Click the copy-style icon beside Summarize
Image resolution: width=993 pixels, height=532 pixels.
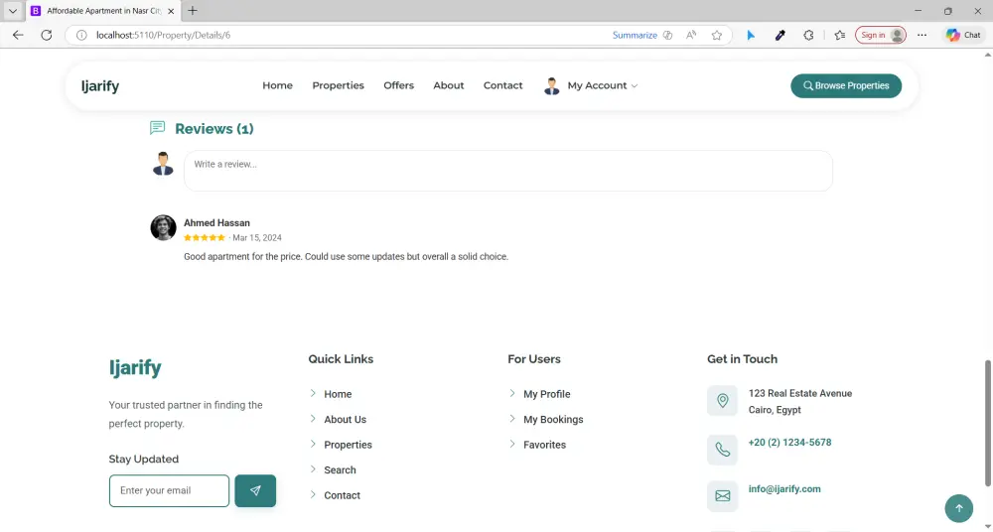(667, 35)
